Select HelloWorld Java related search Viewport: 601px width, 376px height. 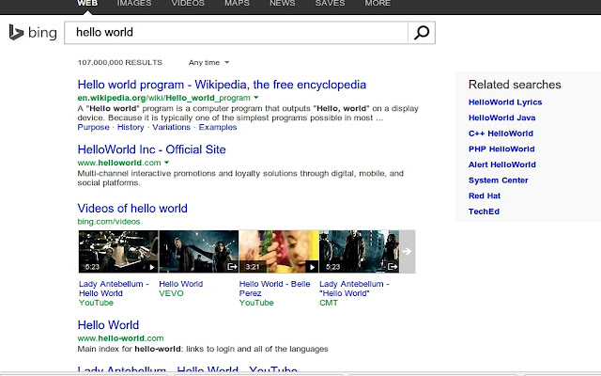[501, 118]
